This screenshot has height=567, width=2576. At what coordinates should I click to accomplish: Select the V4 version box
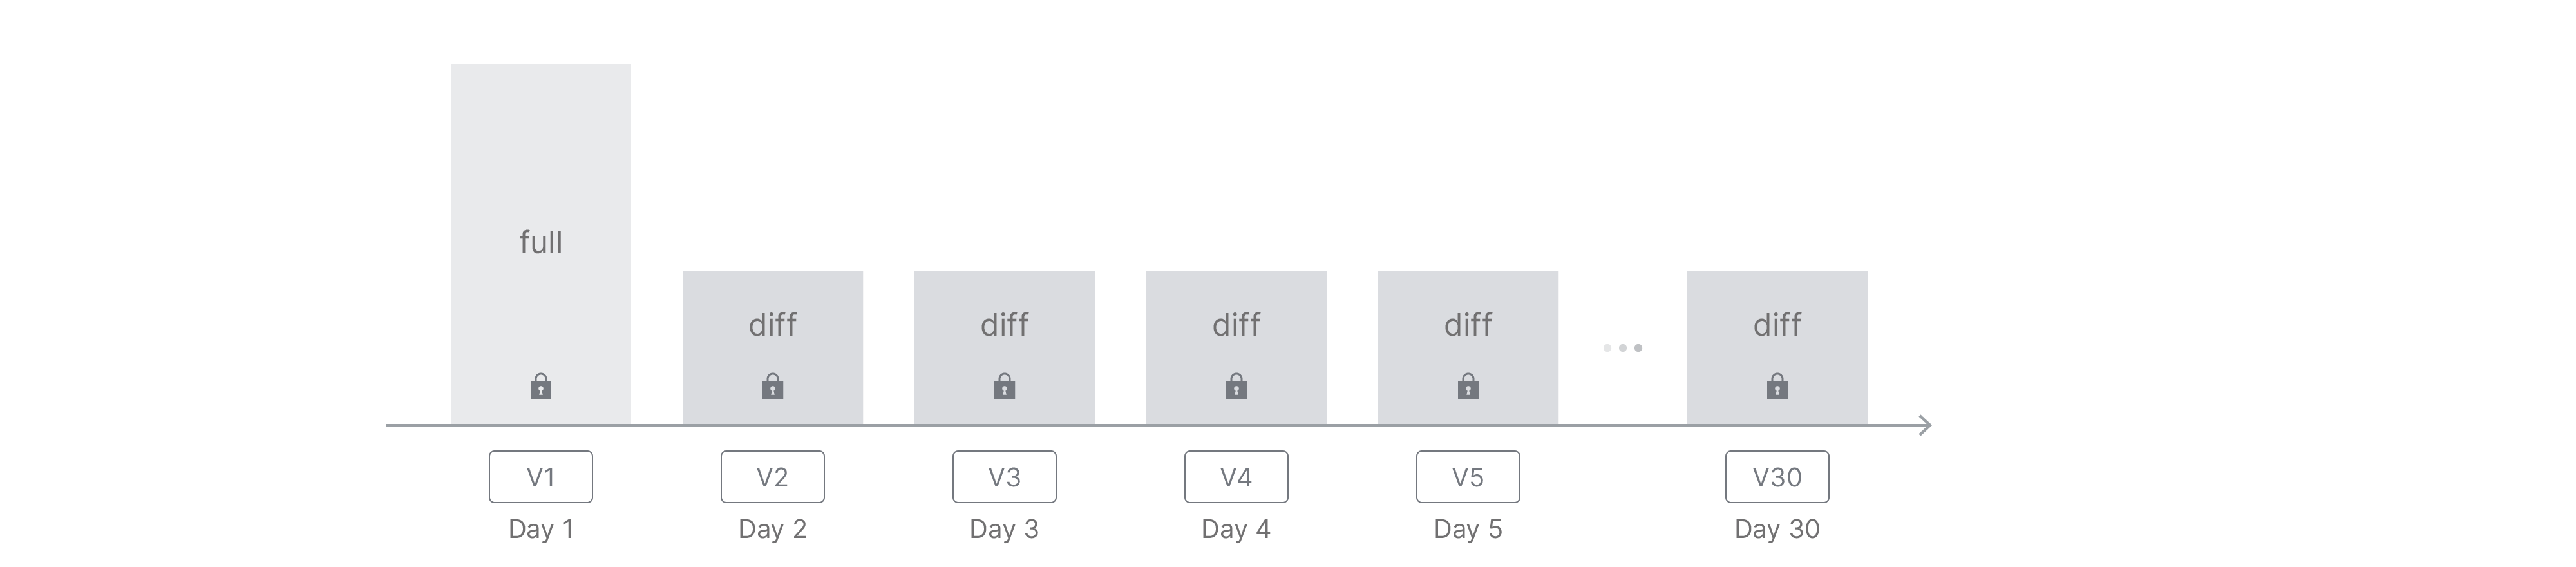pos(1236,477)
